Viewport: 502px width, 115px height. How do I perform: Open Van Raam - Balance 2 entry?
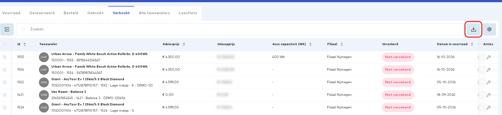pos(69,92)
